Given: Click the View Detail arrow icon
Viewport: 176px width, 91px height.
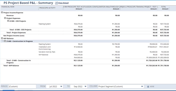Looking at the screenshot, I should click(x=56, y=3).
